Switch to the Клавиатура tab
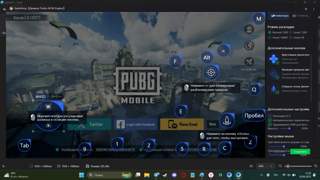This screenshot has height=180, width=320. point(278,16)
